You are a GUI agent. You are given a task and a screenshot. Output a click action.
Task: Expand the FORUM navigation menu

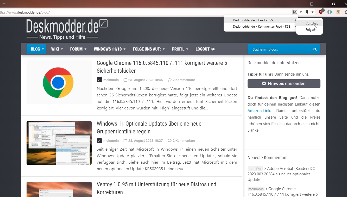tap(78, 49)
